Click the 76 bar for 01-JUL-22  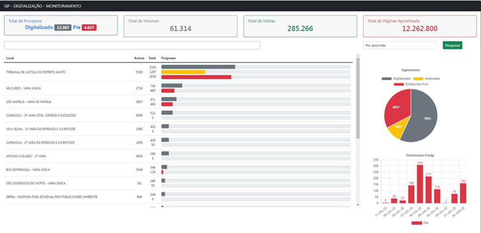[x=454, y=198]
